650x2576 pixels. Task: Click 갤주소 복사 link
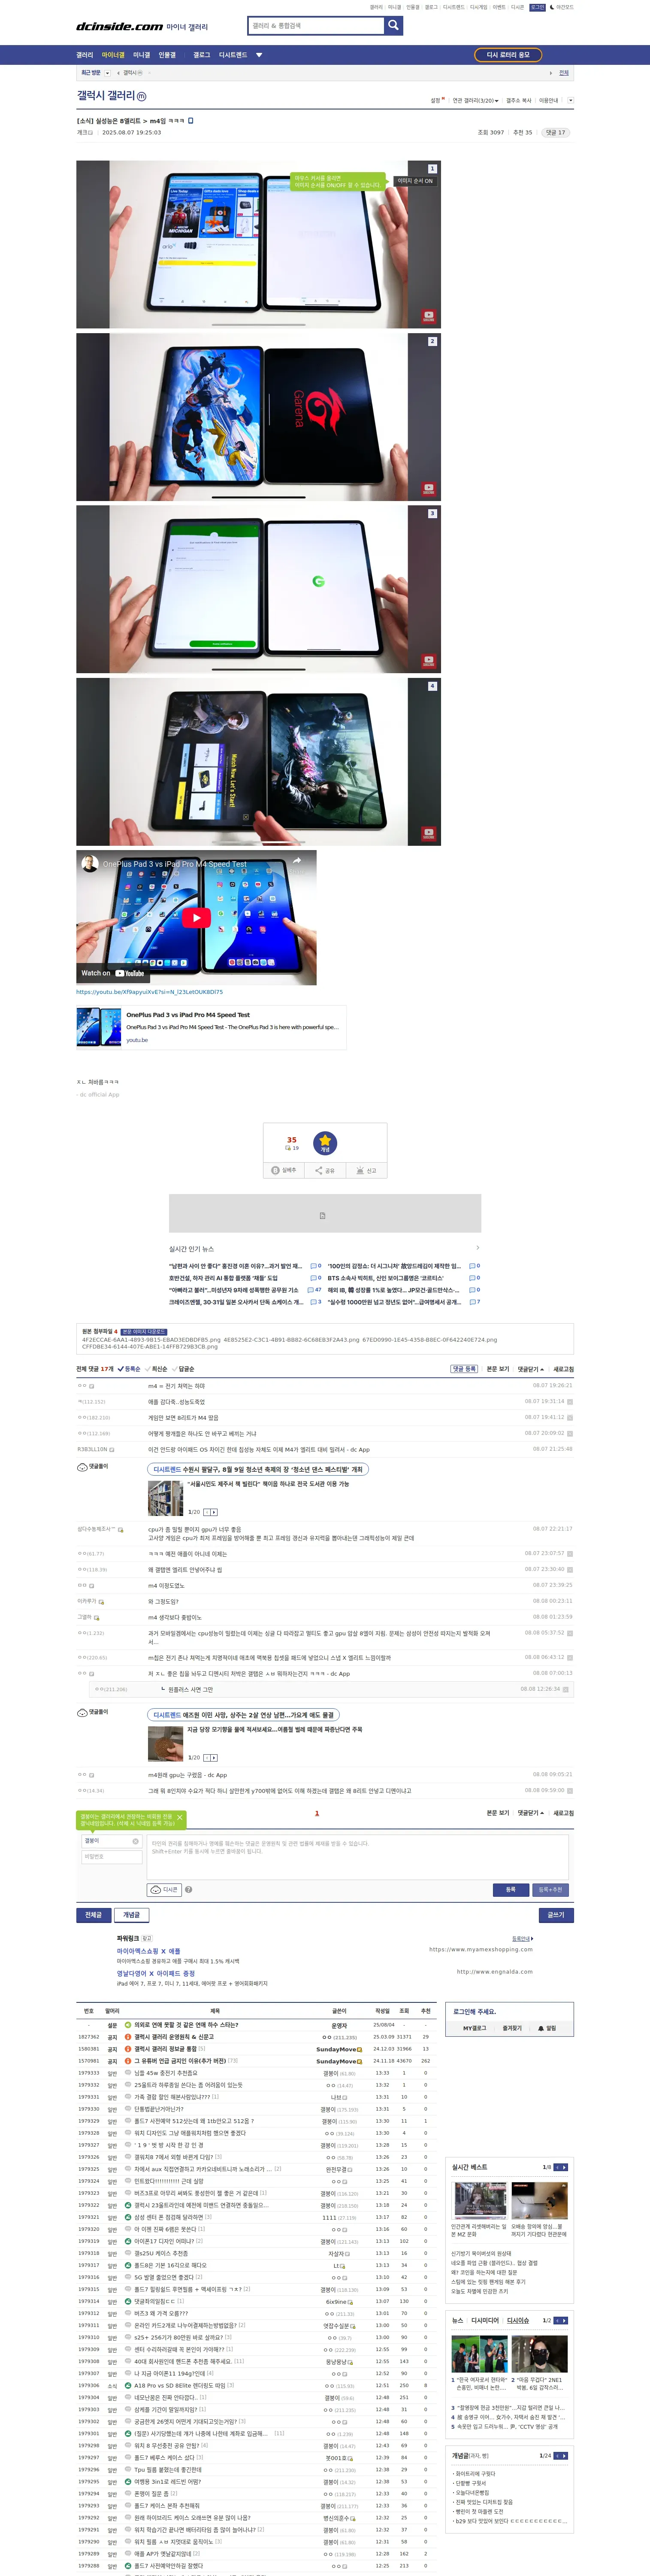pos(519,100)
